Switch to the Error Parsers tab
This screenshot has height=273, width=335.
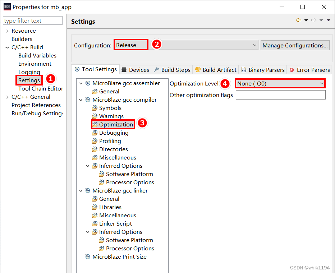coord(309,70)
